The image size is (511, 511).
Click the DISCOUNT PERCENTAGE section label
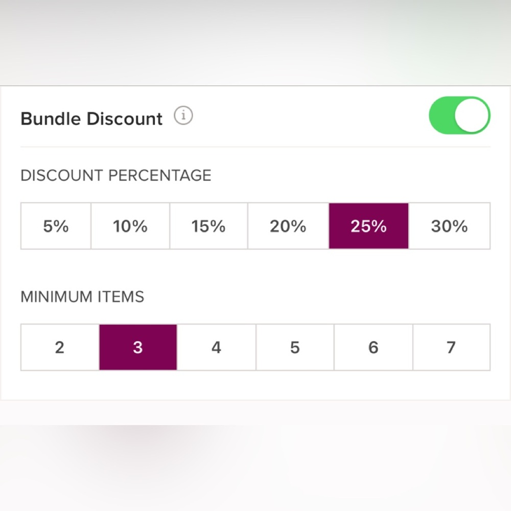click(116, 175)
